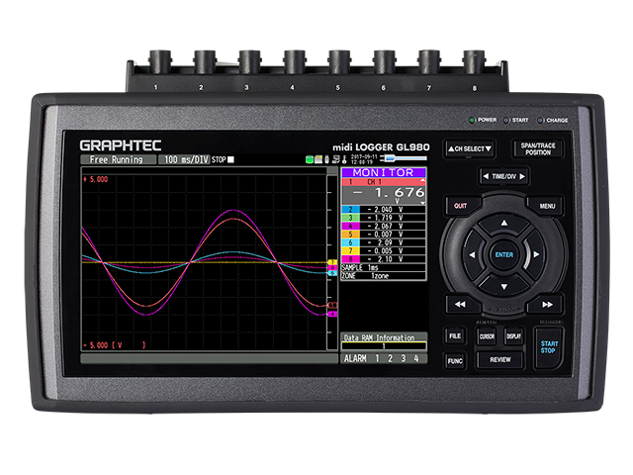
Task: Click the +5.000 upper scale label
Action: (96, 179)
